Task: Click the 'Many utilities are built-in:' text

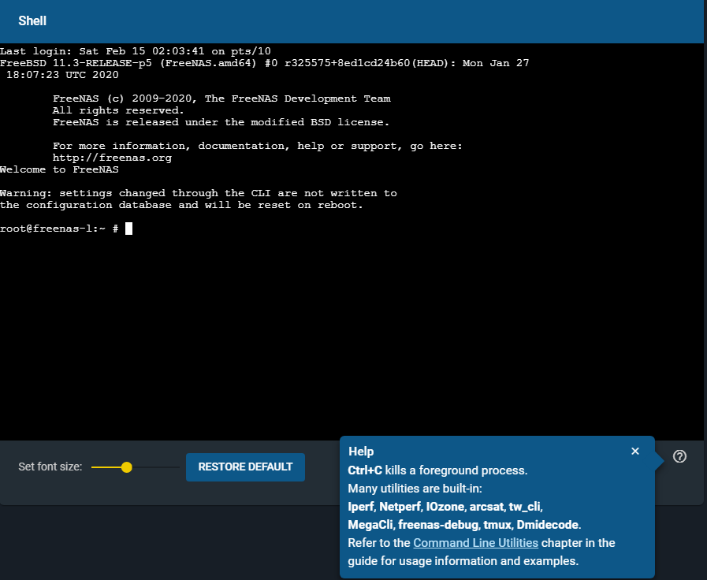Action: pyautogui.click(x=415, y=489)
